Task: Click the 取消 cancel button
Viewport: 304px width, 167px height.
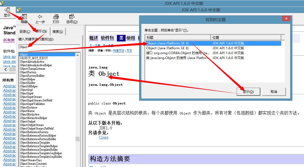Action: point(274,92)
